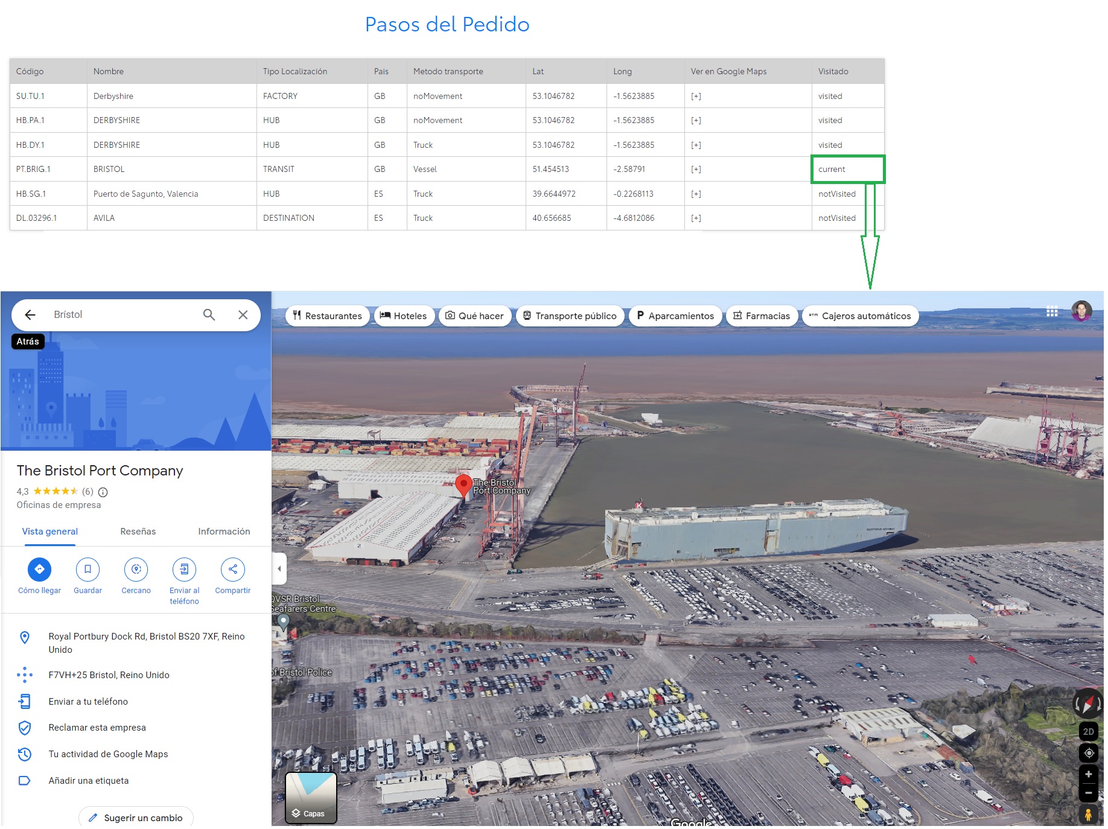Click the Enviar al teléfono icon
Screen dimensions: 1108x829
click(x=184, y=570)
